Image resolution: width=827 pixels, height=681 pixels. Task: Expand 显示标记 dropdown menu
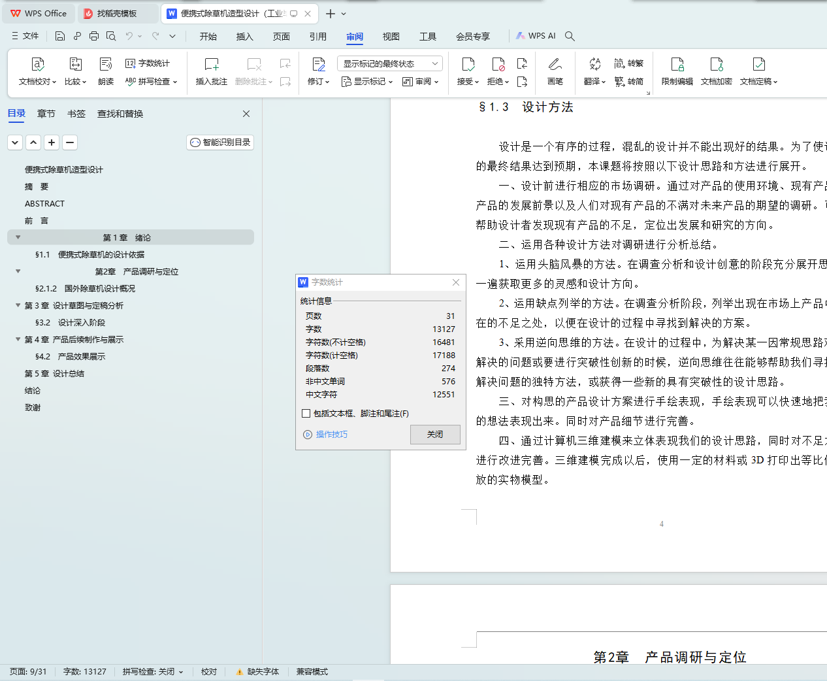[x=367, y=82]
